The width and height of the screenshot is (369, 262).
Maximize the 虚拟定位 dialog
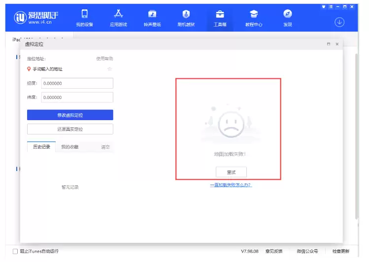coord(329,44)
